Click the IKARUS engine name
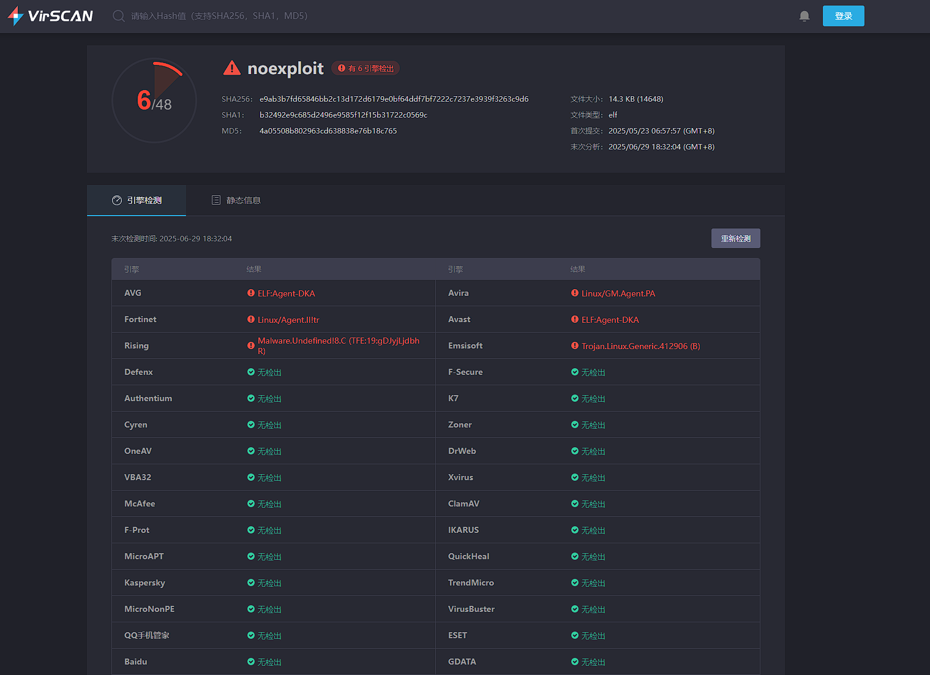The image size is (930, 675). click(x=463, y=530)
